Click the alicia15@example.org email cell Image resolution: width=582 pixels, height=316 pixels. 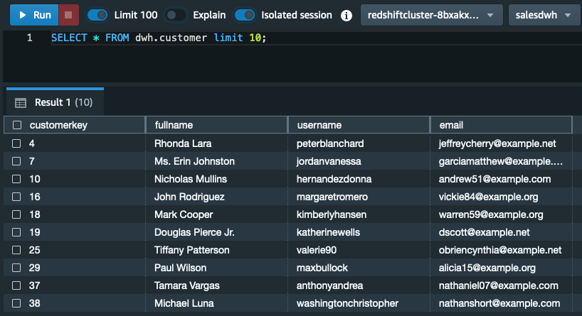(487, 268)
